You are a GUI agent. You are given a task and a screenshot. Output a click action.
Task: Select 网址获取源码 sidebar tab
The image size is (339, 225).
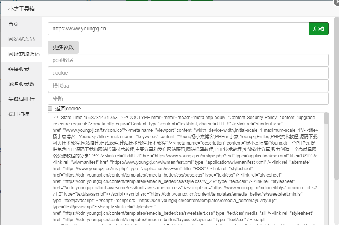[x=21, y=54]
